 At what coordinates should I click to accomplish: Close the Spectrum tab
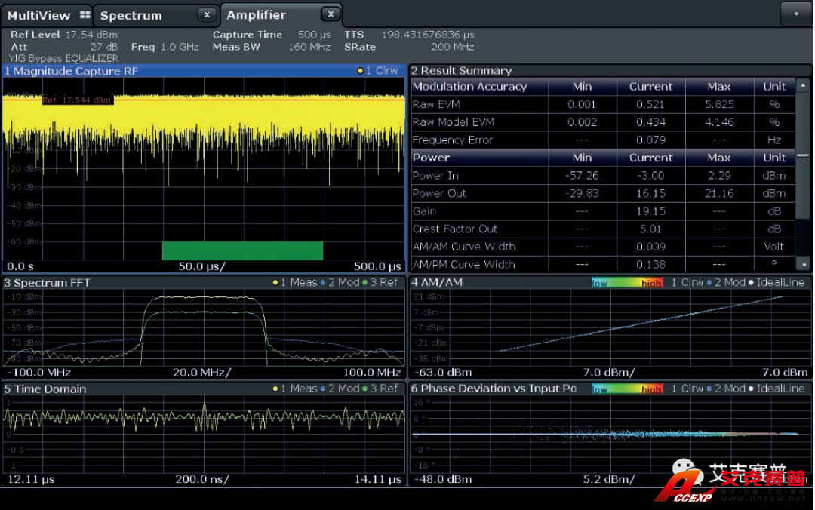(x=206, y=15)
